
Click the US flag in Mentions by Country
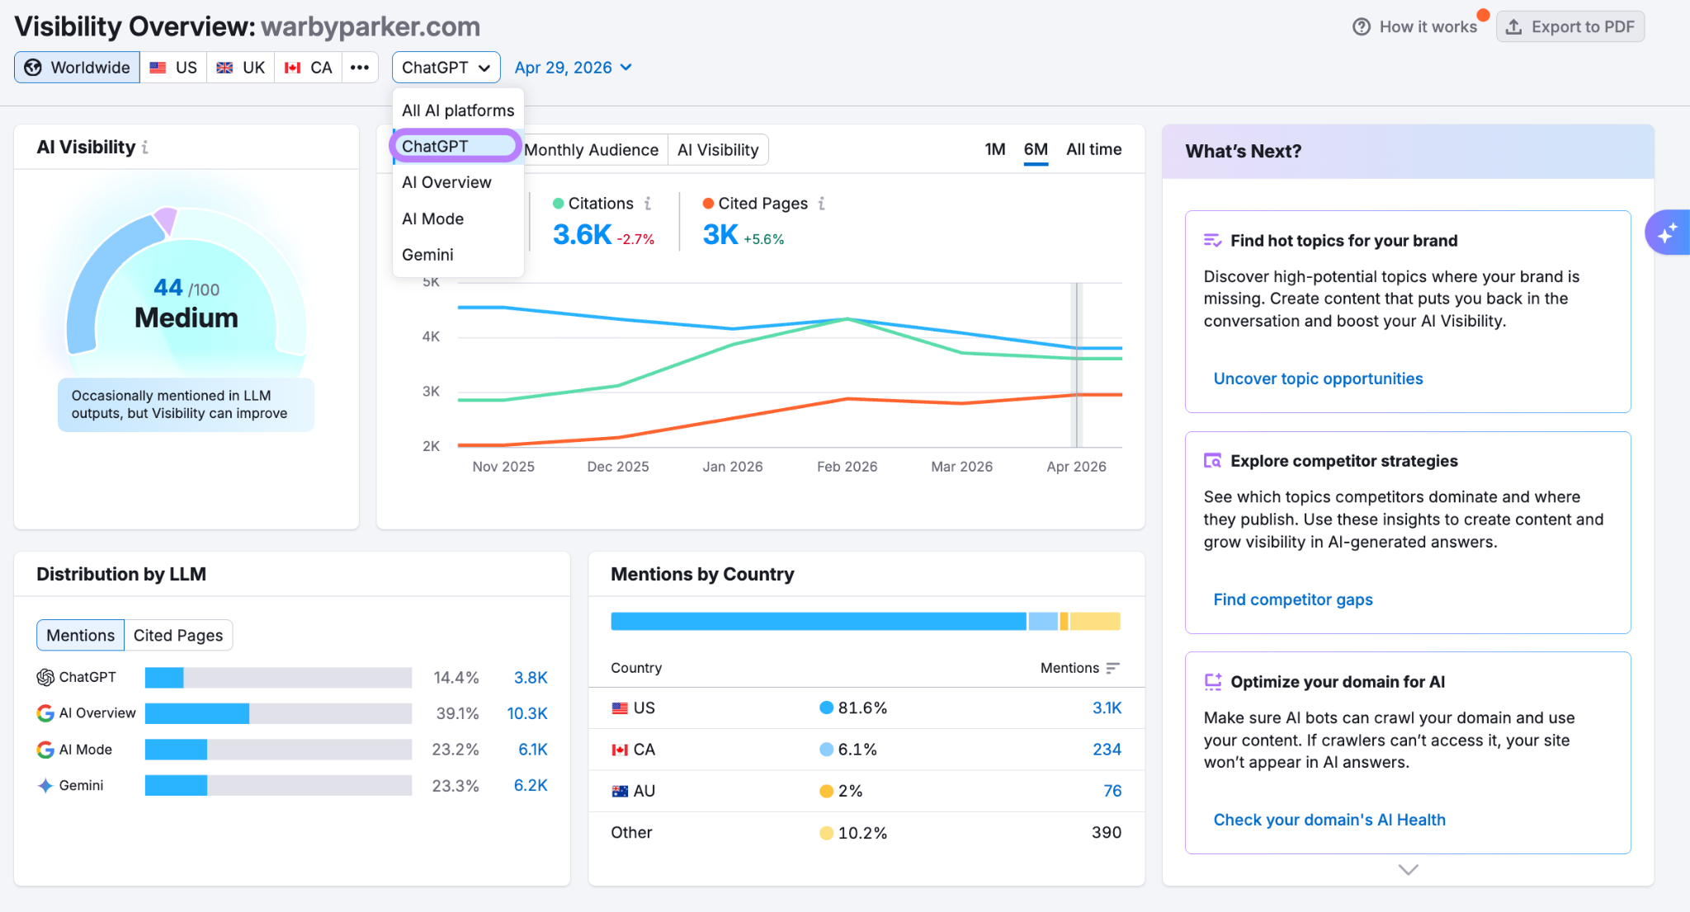tap(620, 708)
